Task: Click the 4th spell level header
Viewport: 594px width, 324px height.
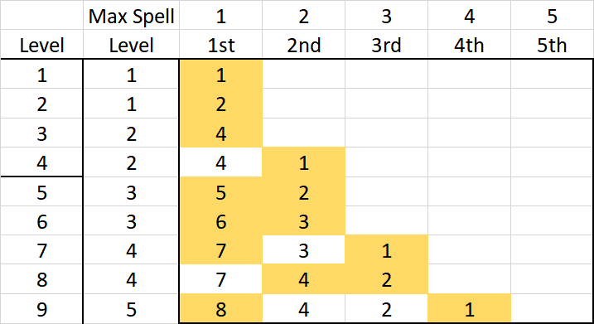Action: (x=469, y=45)
